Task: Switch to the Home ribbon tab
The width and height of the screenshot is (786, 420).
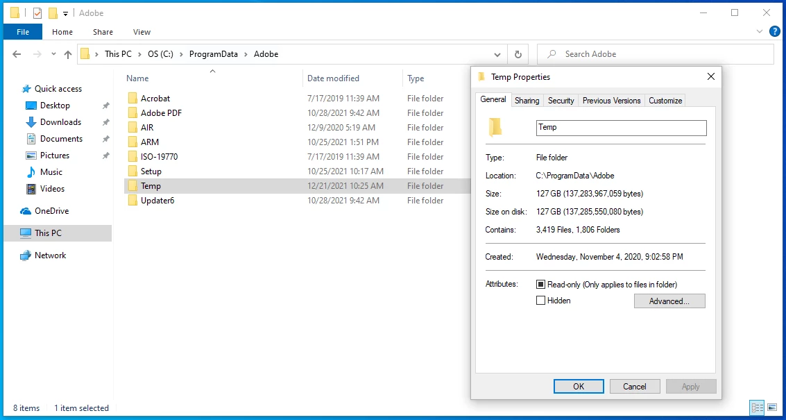Action: 62,32
